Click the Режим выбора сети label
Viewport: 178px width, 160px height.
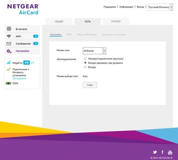67,76
